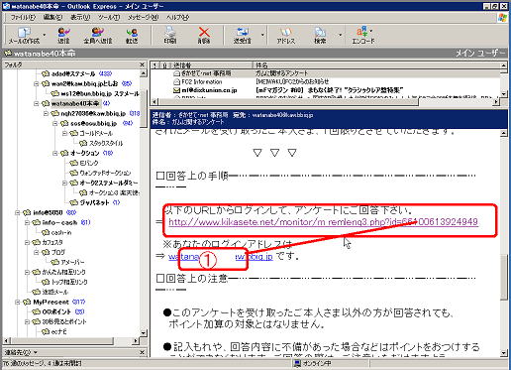Open the 連絡先 contacts dropdown arrow
Image resolution: width=511 pixels, height=370 pixels.
36,352
